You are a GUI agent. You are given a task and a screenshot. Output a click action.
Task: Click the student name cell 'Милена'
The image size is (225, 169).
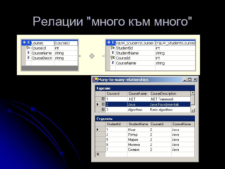138,145
